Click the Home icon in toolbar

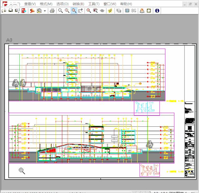click(149, 11)
